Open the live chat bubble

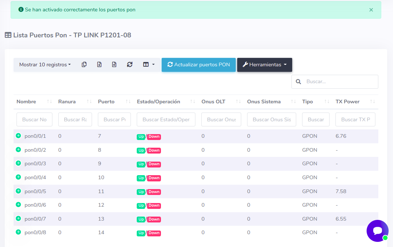(377, 231)
